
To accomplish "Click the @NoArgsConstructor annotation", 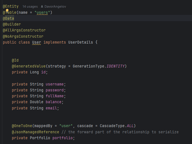I will click(23, 36).
